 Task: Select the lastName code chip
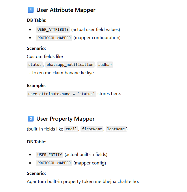(116, 129)
